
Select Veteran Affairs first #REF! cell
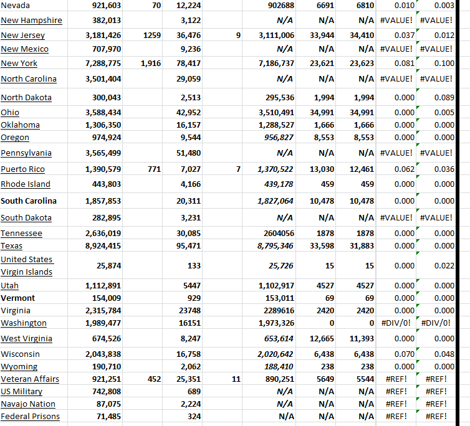396,379
